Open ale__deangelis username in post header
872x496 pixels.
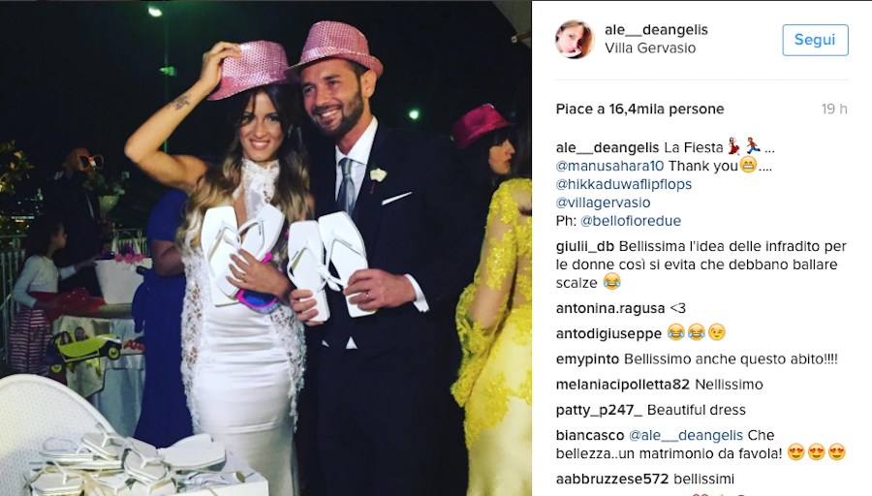click(x=656, y=30)
